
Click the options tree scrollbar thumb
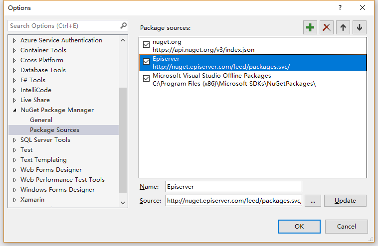point(123,140)
